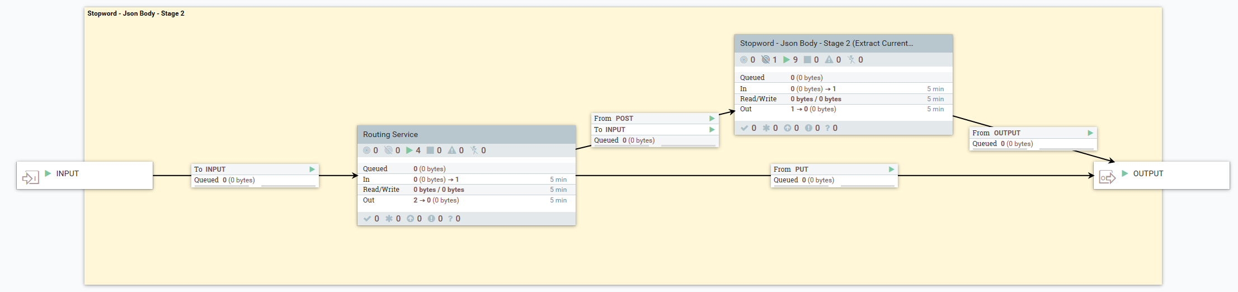Click the transmitting ports icon in Routing Service
Screen dimensions: 1238x292
click(x=367, y=150)
